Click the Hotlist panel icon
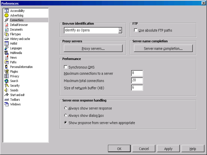This screenshot has height=155, width=207. pyautogui.click(x=6, y=43)
